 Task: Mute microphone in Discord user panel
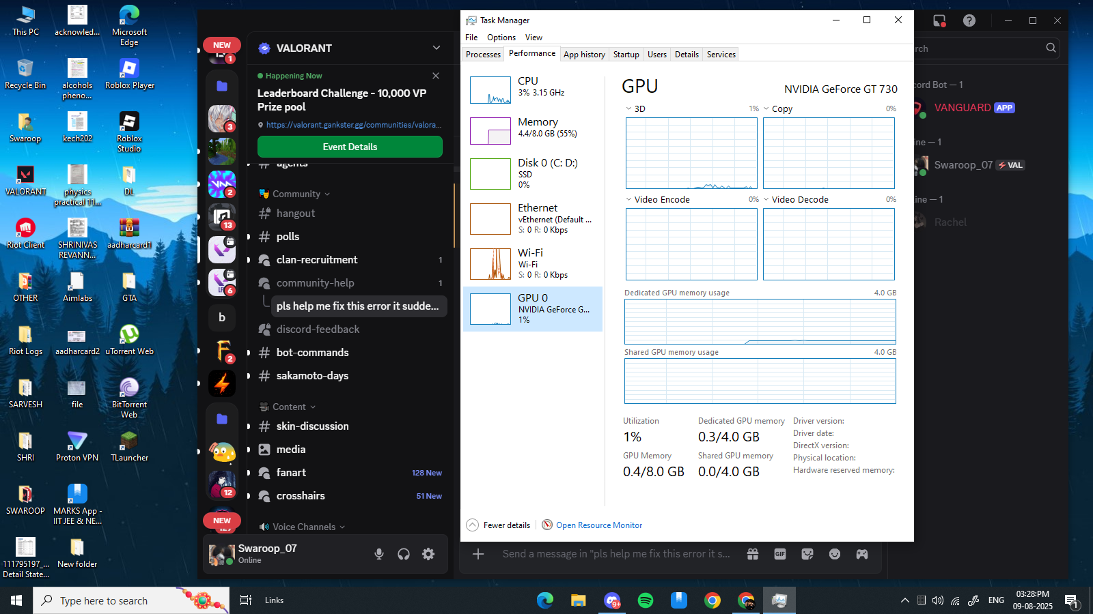point(379,554)
